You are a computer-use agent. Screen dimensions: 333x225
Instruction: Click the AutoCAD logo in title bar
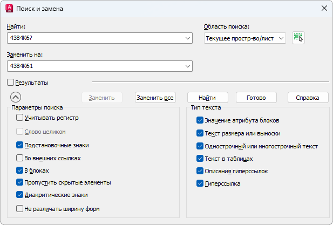[9, 9]
